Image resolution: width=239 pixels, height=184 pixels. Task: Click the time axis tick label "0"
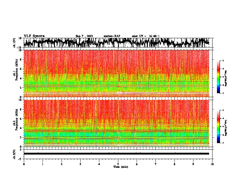(x=24, y=164)
